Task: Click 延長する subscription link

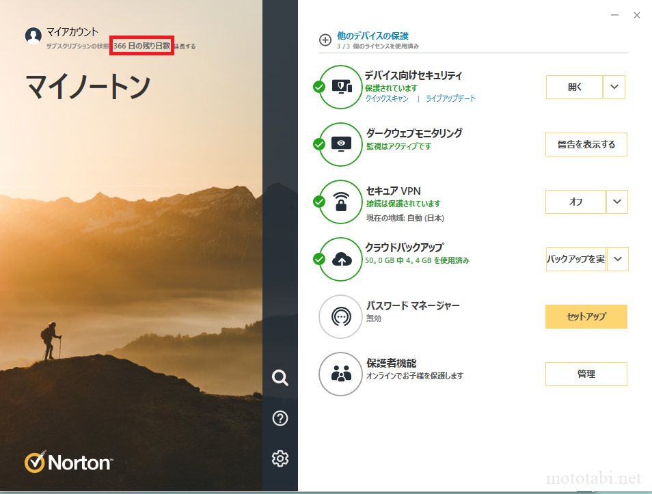Action: pyautogui.click(x=185, y=46)
